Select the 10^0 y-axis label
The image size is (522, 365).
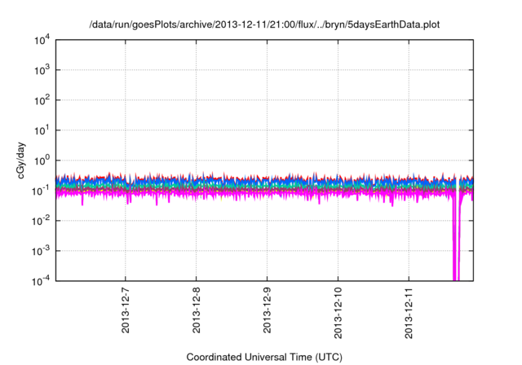pos(42,161)
